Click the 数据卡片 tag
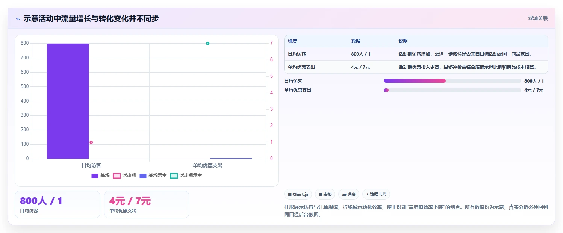 click(376, 194)
